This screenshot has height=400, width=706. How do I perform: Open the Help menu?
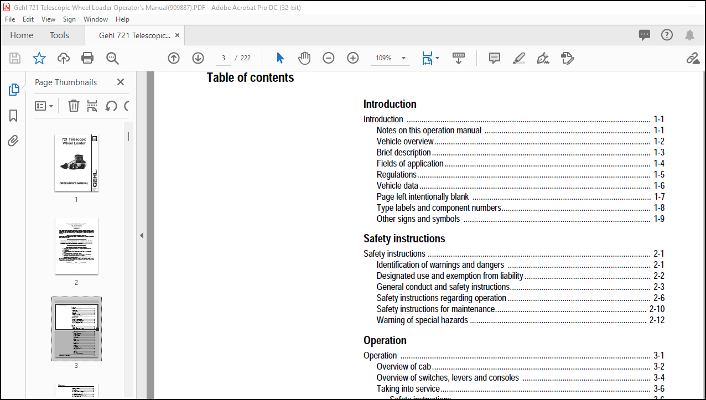[x=122, y=19]
